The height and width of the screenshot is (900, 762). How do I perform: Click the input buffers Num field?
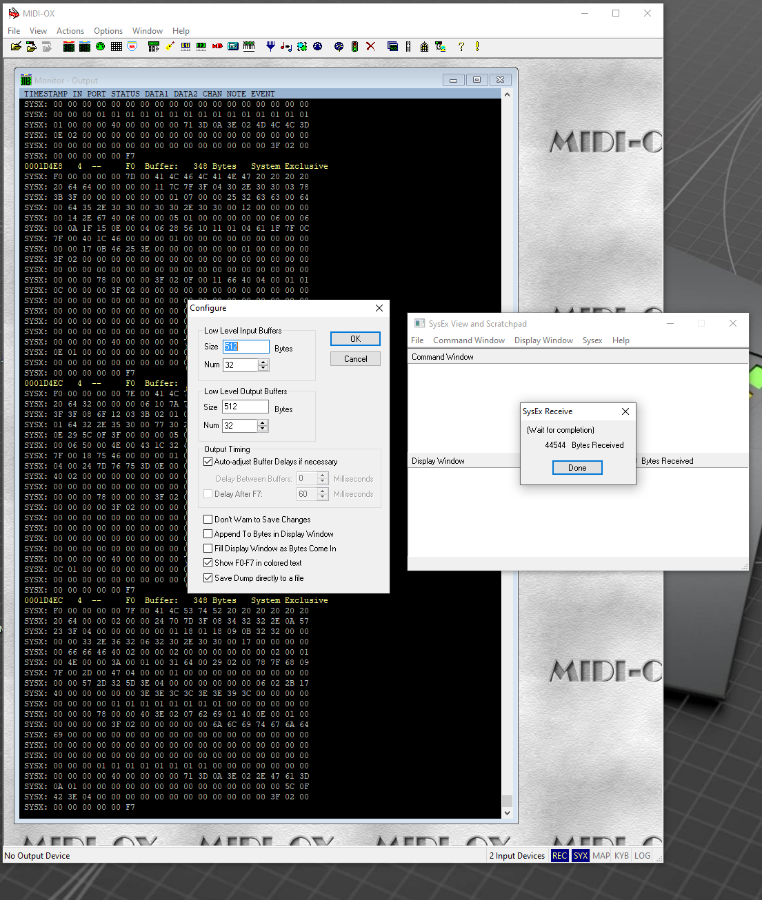pyautogui.click(x=240, y=365)
